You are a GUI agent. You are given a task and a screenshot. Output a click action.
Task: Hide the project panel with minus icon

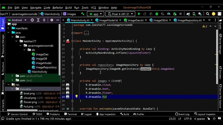57,20
